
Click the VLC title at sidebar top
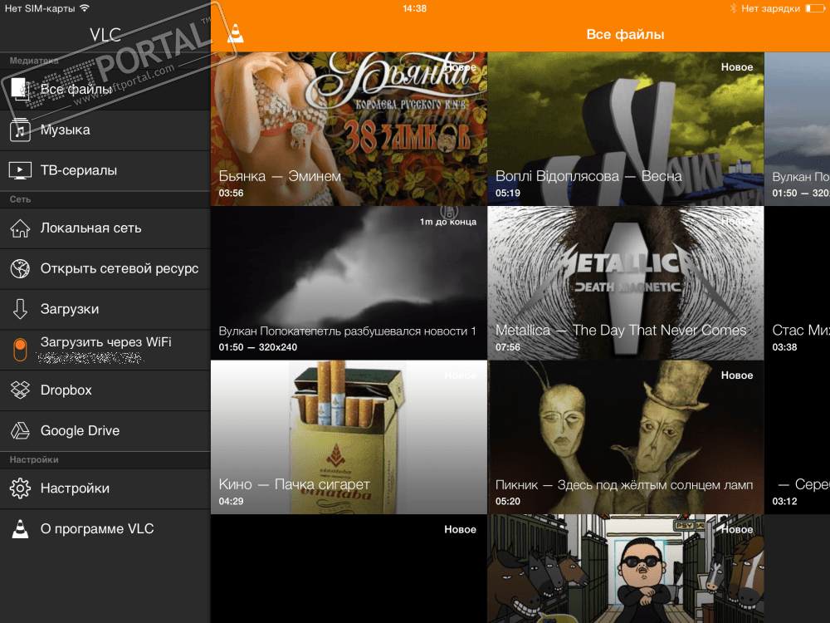tap(105, 35)
